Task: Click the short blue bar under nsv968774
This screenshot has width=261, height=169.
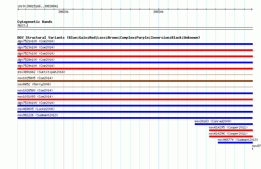Action: click(x=235, y=143)
